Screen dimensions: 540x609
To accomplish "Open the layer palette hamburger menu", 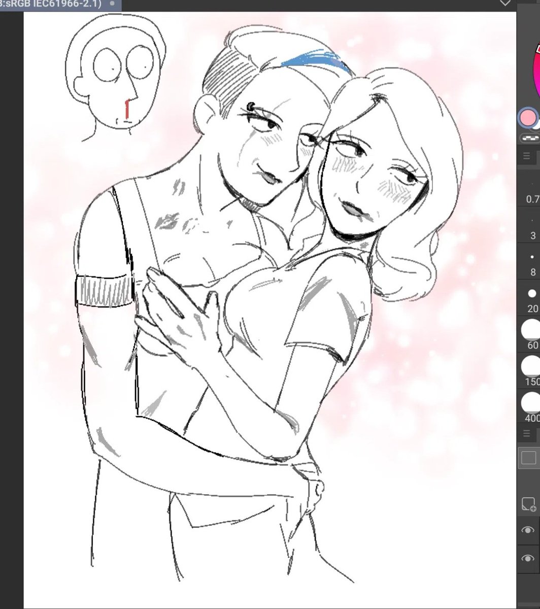I will [526, 433].
